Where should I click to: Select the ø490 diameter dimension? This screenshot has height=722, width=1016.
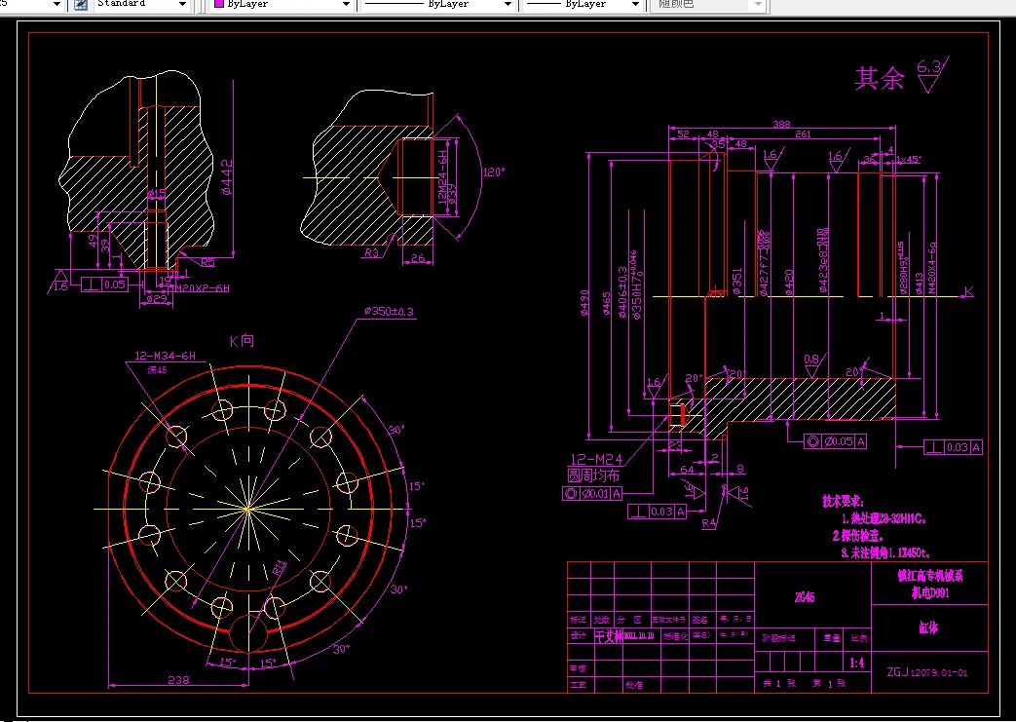click(x=585, y=302)
